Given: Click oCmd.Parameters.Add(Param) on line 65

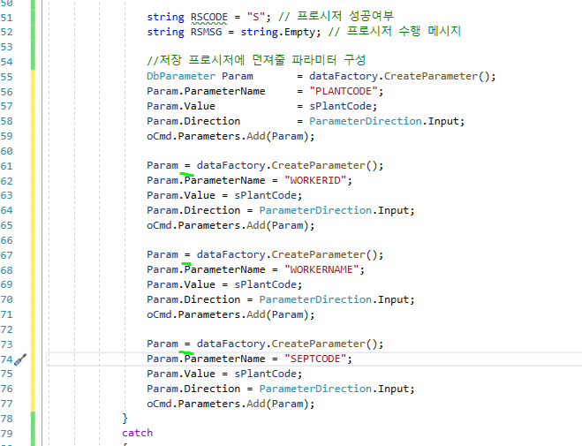Looking at the screenshot, I should pos(228,225).
